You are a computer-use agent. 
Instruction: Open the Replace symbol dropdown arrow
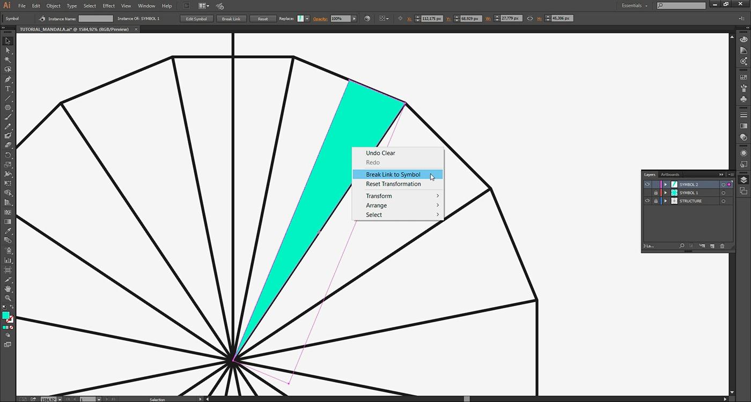click(x=307, y=18)
